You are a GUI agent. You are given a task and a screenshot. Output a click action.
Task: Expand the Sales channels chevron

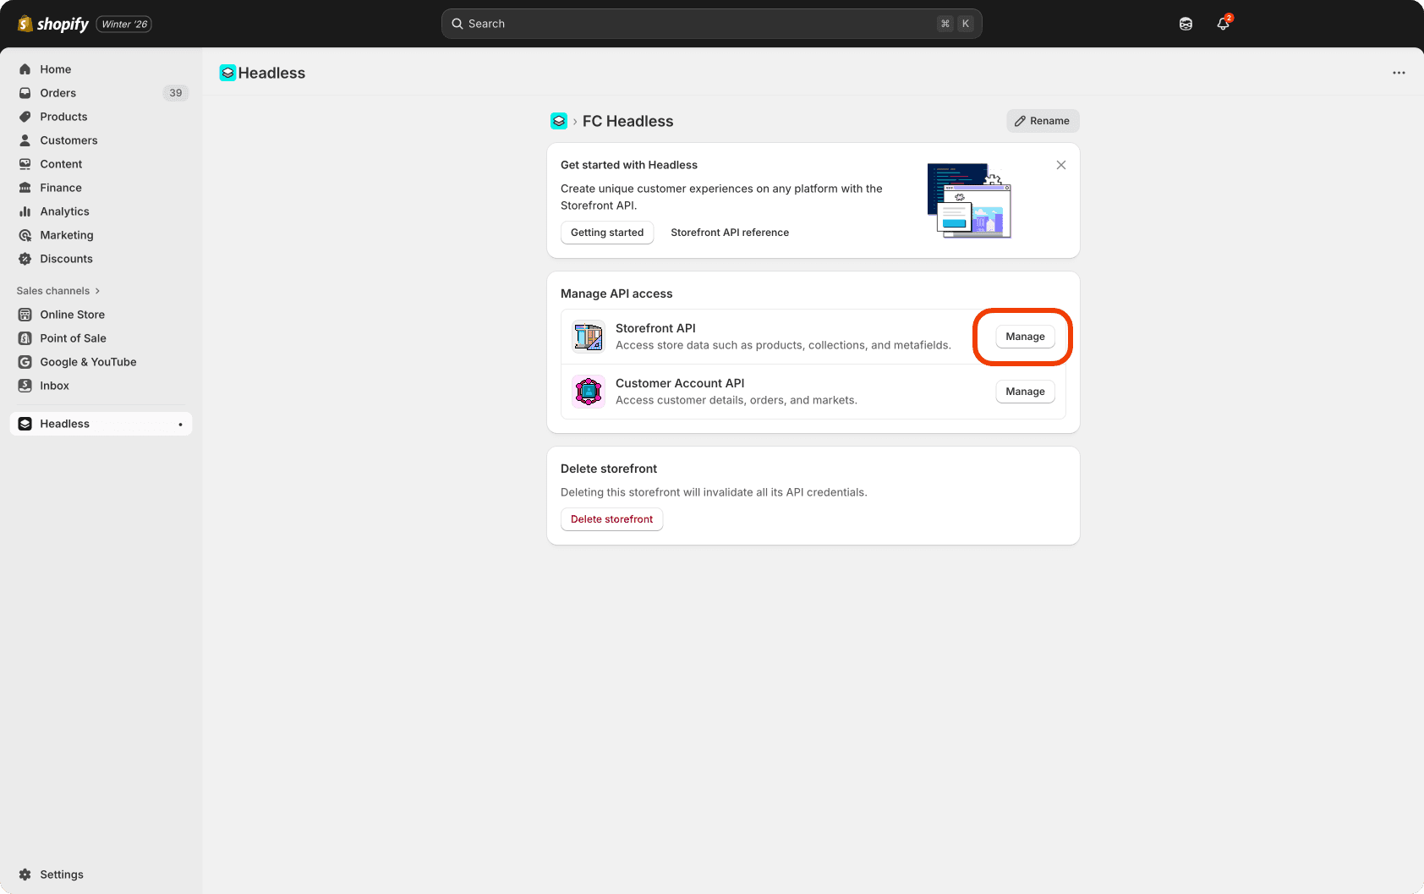click(x=98, y=291)
